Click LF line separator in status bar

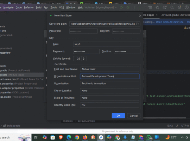point(177,126)
